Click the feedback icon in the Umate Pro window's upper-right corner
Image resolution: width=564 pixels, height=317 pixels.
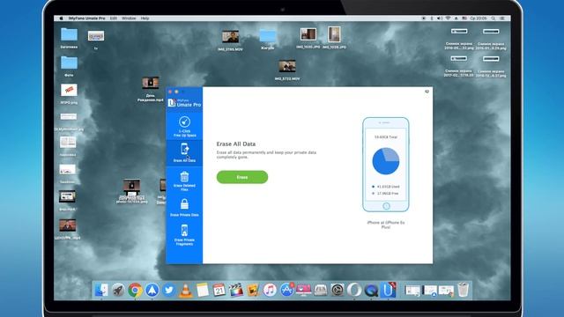click(x=427, y=92)
